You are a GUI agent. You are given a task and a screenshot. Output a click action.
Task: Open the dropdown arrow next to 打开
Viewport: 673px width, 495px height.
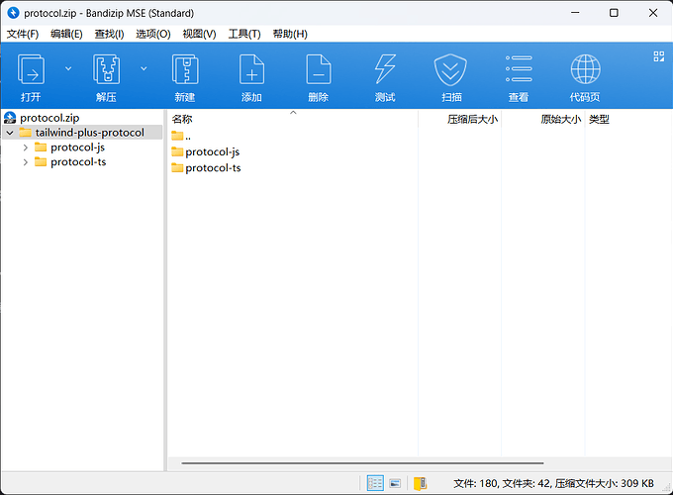click(68, 68)
